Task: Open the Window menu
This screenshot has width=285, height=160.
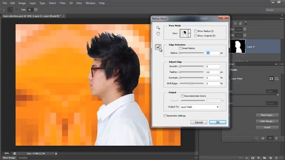Action: click(90, 3)
